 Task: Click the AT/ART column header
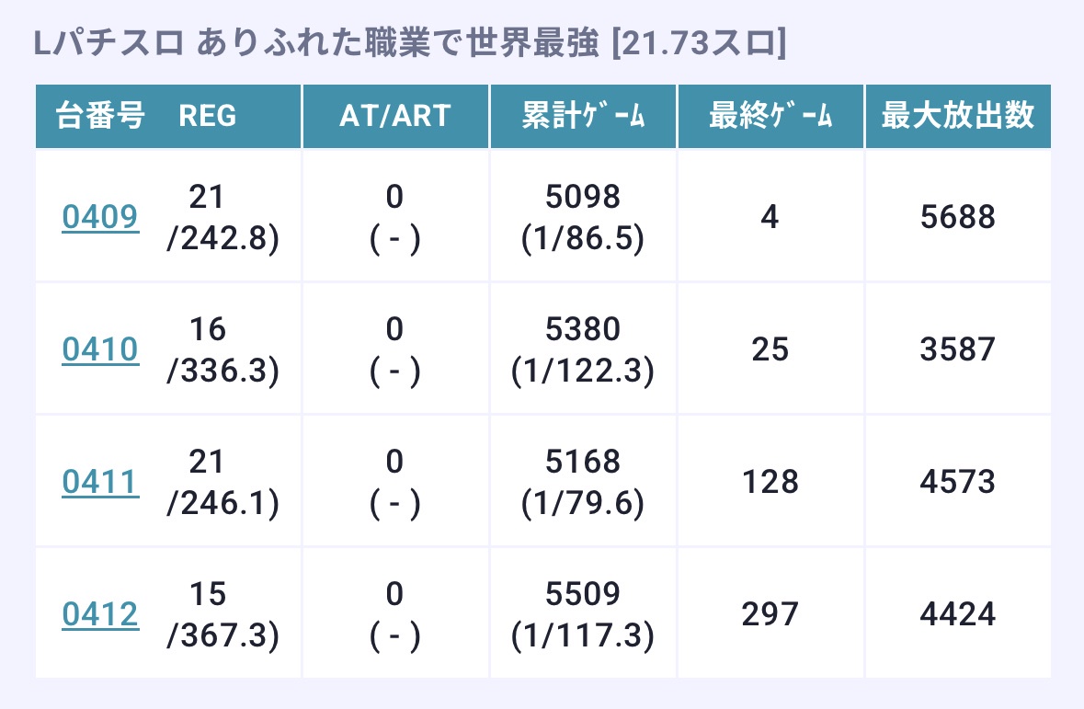click(x=395, y=116)
